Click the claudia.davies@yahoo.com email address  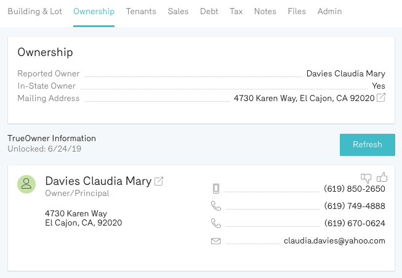[334, 241]
